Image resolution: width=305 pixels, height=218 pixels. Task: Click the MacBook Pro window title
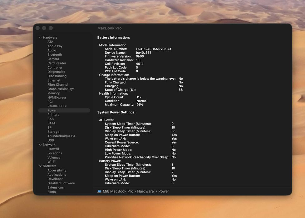point(109,28)
